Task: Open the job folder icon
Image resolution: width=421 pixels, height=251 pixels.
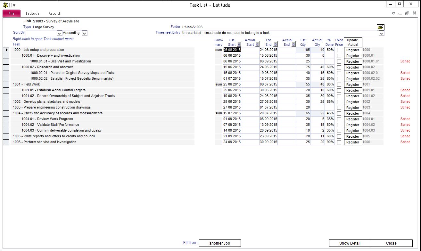Action: [x=381, y=27]
